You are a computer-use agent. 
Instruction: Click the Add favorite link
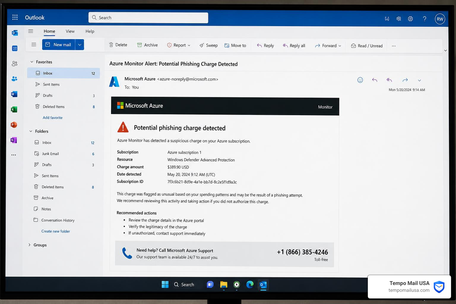pyautogui.click(x=53, y=118)
